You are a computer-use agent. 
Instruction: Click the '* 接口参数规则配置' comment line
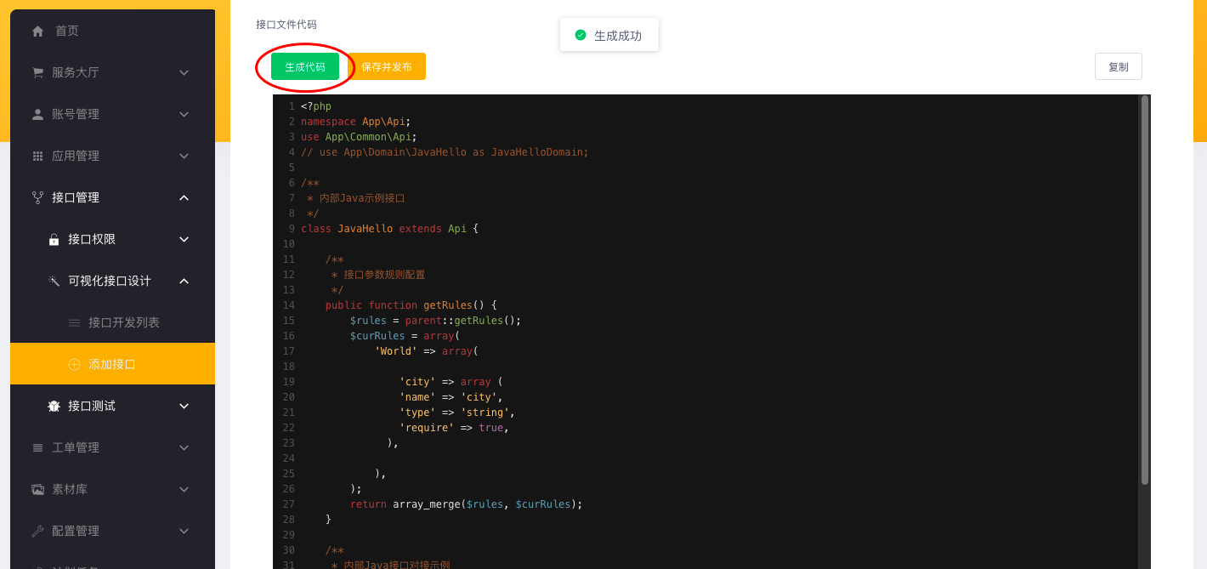click(378, 275)
